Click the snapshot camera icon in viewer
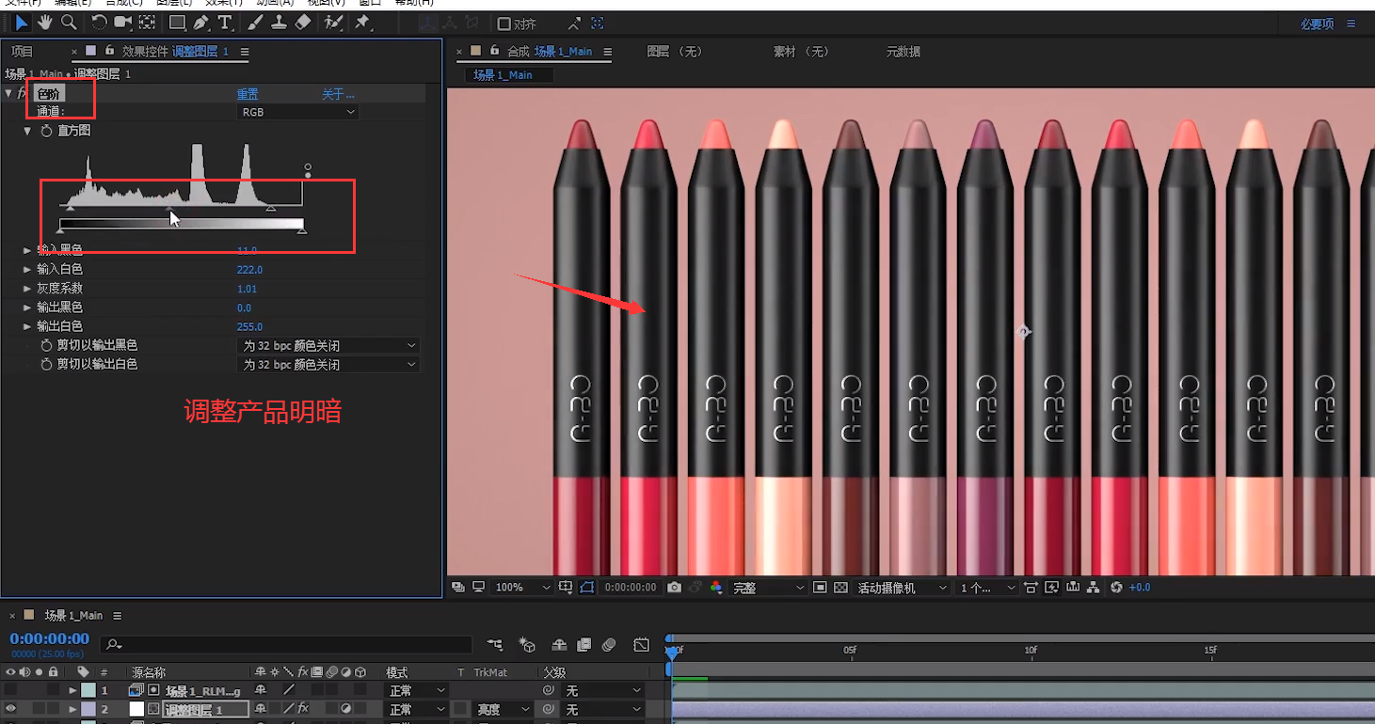Screen dimensions: 1375x724 pyautogui.click(x=674, y=587)
